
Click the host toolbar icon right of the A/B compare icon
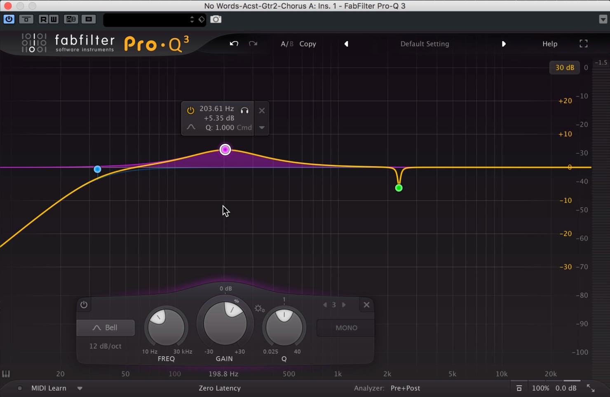[88, 19]
